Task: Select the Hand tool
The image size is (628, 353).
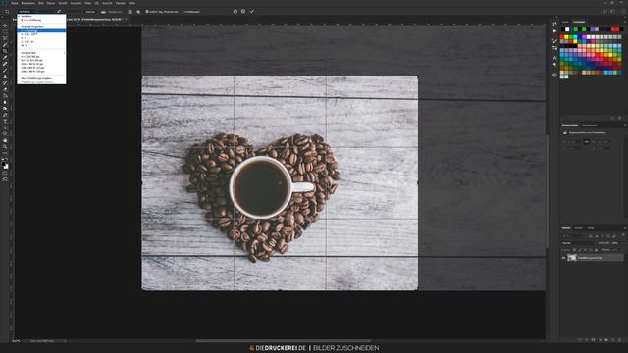Action: point(5,140)
